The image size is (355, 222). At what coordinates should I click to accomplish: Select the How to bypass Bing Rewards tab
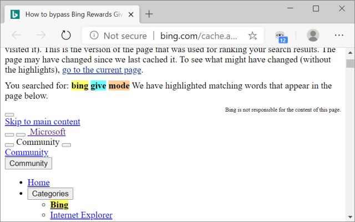(72, 14)
